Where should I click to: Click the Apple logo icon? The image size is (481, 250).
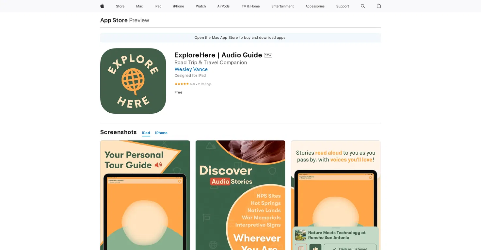(x=102, y=6)
